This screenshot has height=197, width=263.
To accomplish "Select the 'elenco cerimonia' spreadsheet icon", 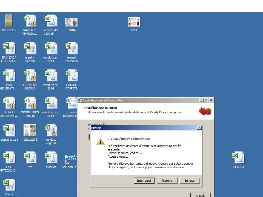I will [72, 48].
